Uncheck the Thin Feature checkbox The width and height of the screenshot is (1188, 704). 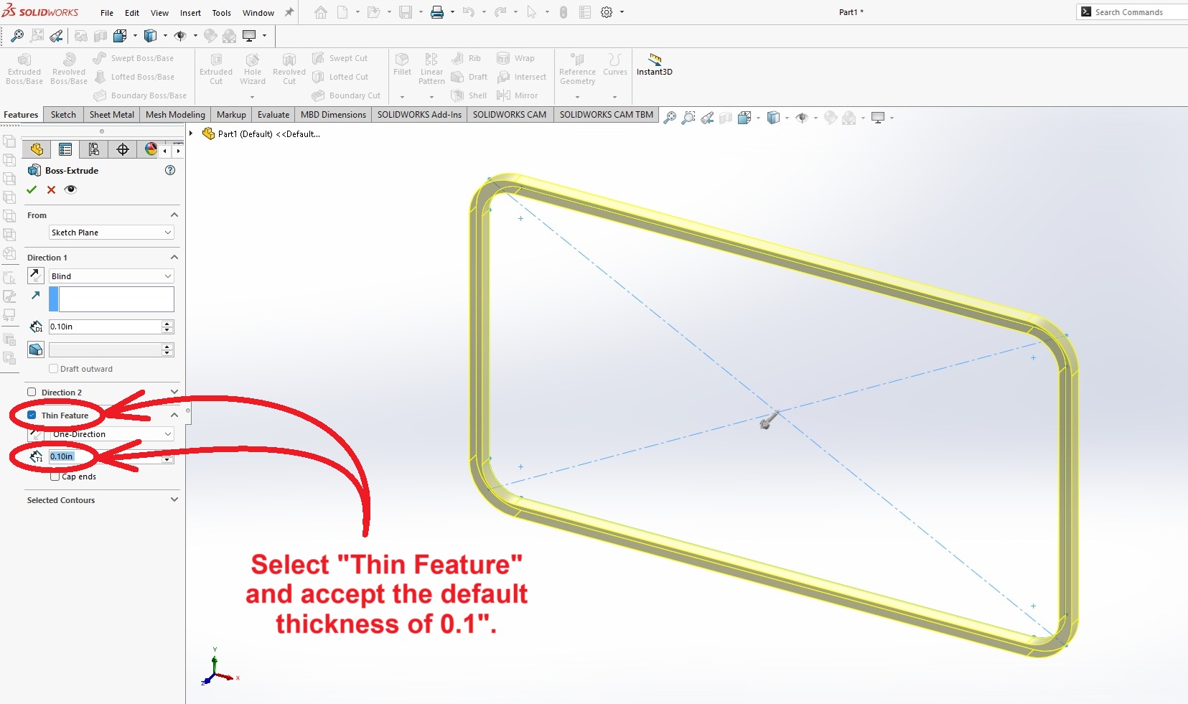coord(32,416)
